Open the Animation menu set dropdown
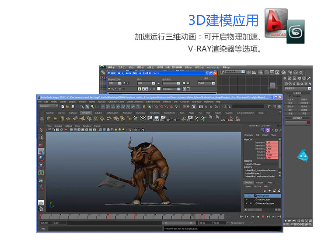Image resolution: width=328 pixels, height=243 pixels. pyautogui.click(x=49, y=106)
